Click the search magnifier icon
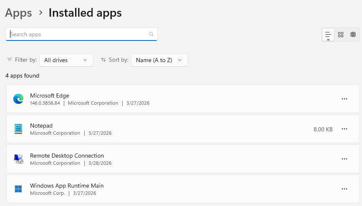The image size is (362, 206). 151,34
